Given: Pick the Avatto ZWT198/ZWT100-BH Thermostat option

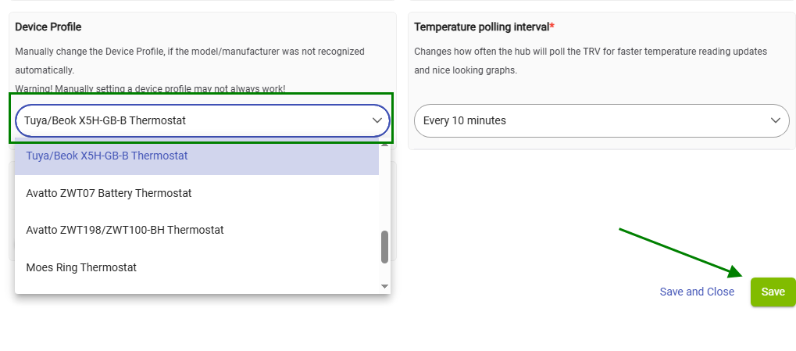Looking at the screenshot, I should 125,230.
